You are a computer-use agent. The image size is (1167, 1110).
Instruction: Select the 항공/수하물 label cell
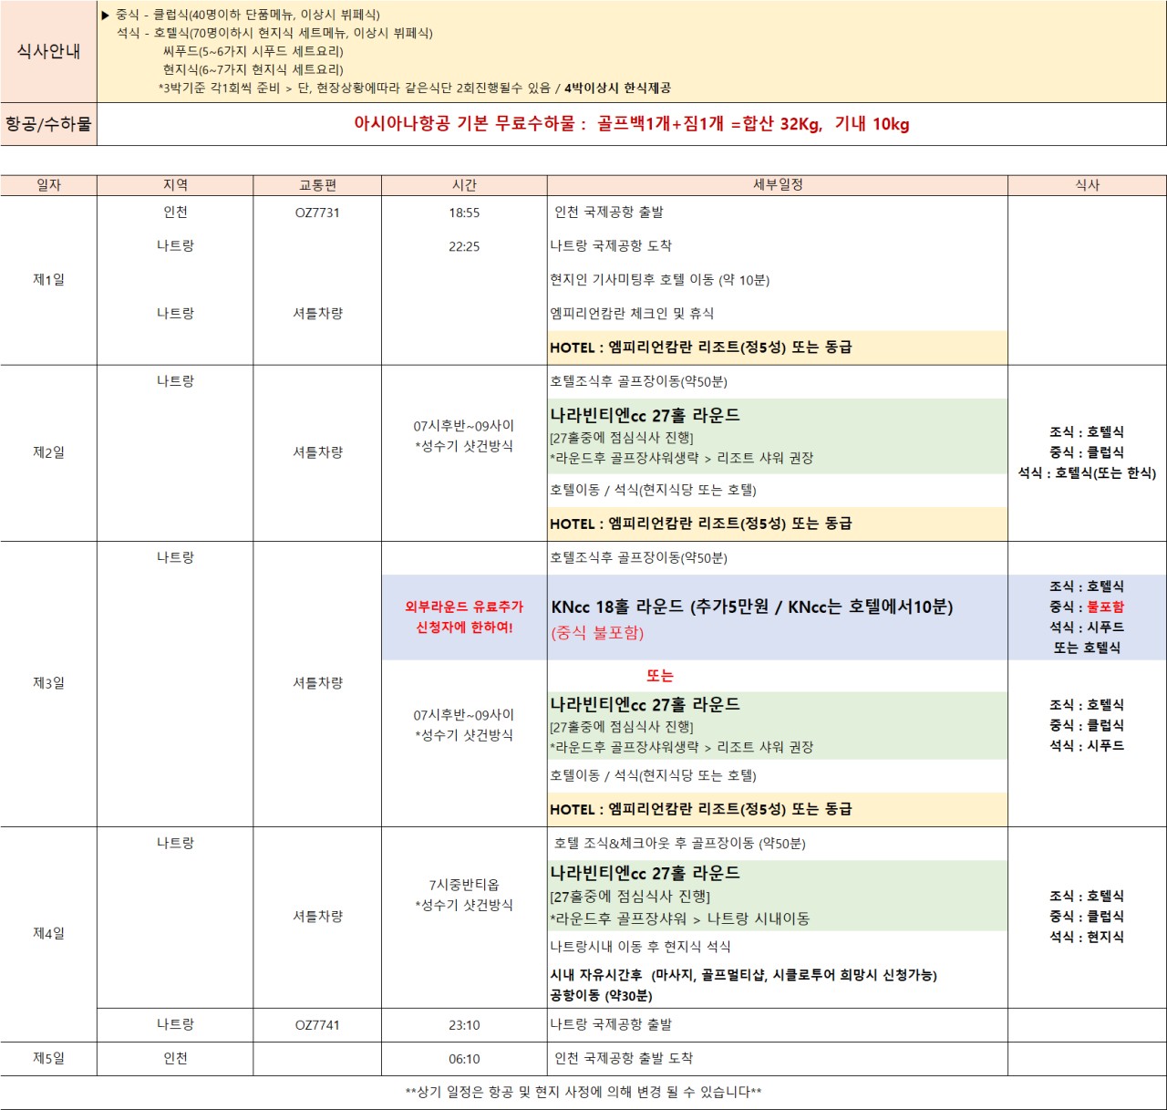coord(48,124)
